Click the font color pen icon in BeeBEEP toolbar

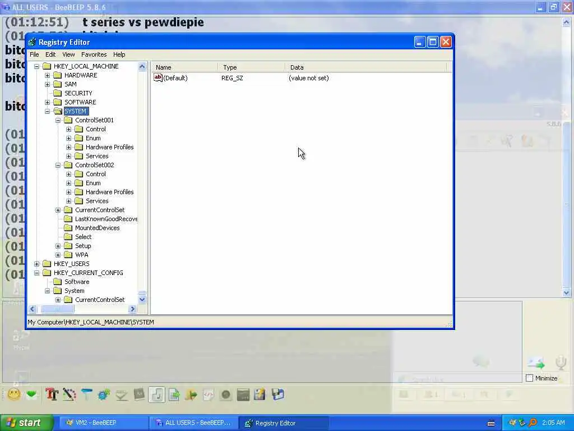click(69, 395)
